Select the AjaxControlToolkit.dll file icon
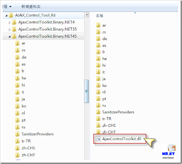This screenshot has height=164, width=182. (98, 138)
